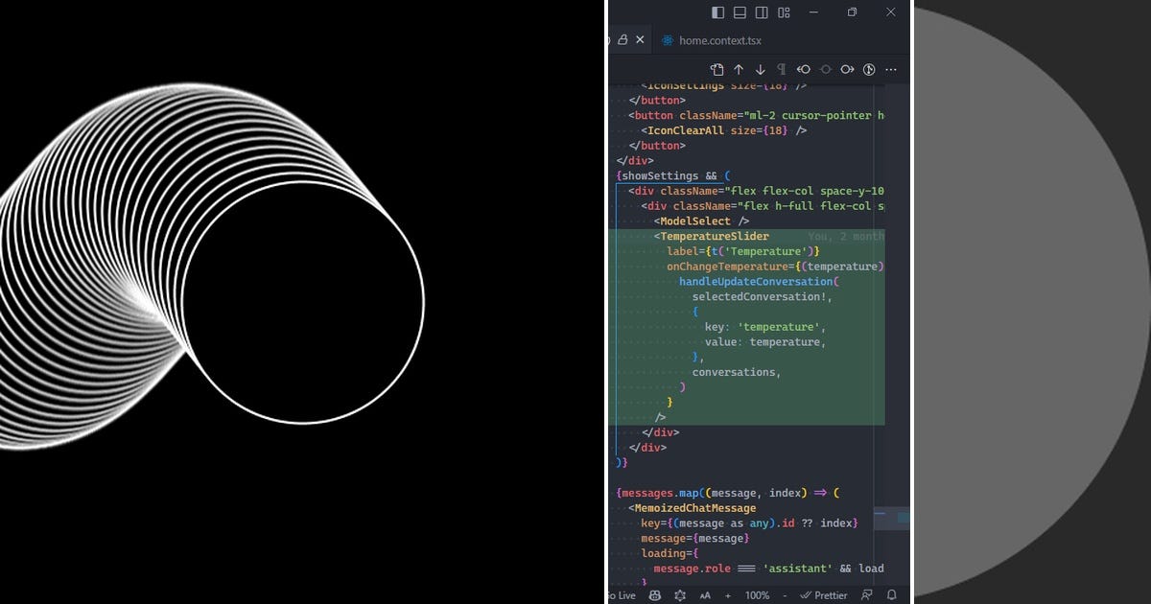This screenshot has width=1151, height=604.
Task: Open GitHub Copilot menu from the status bar
Action: click(655, 595)
